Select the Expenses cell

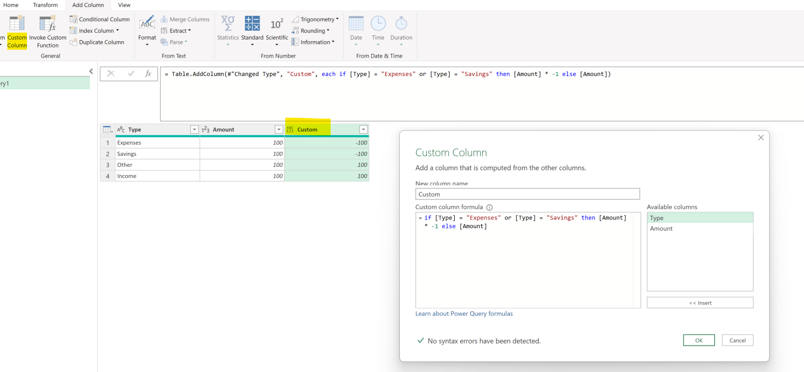pos(157,142)
